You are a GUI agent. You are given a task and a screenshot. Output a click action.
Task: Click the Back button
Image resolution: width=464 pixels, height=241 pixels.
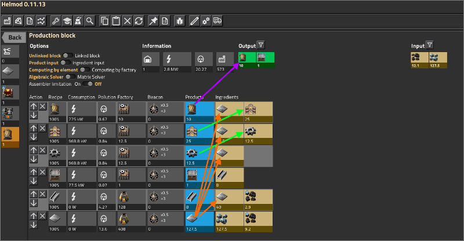(x=14, y=38)
